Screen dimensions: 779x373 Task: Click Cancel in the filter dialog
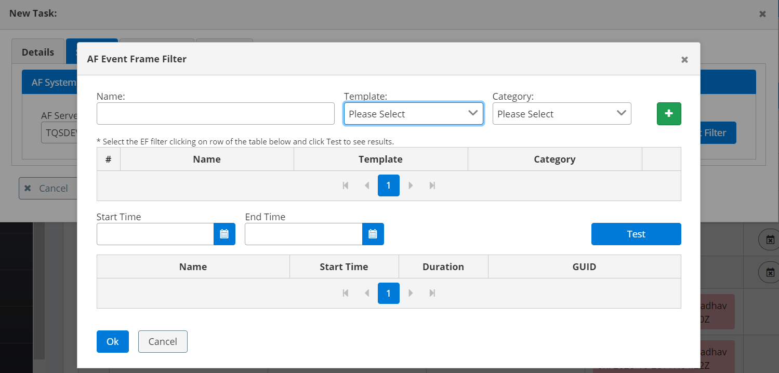[x=163, y=341]
